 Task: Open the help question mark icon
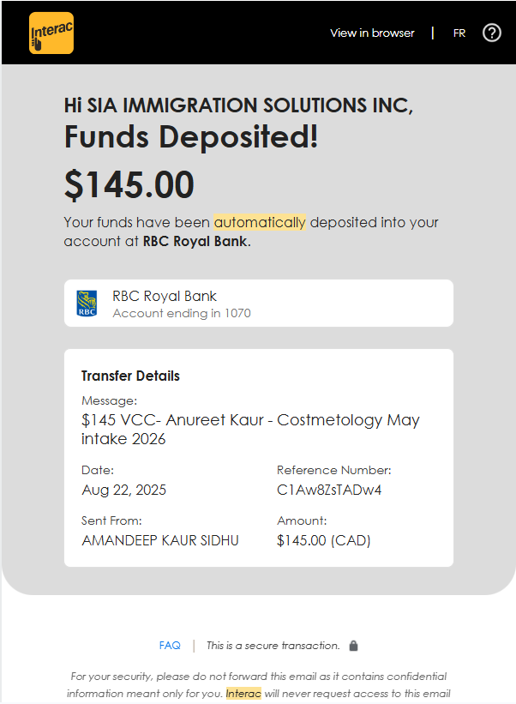(x=491, y=33)
